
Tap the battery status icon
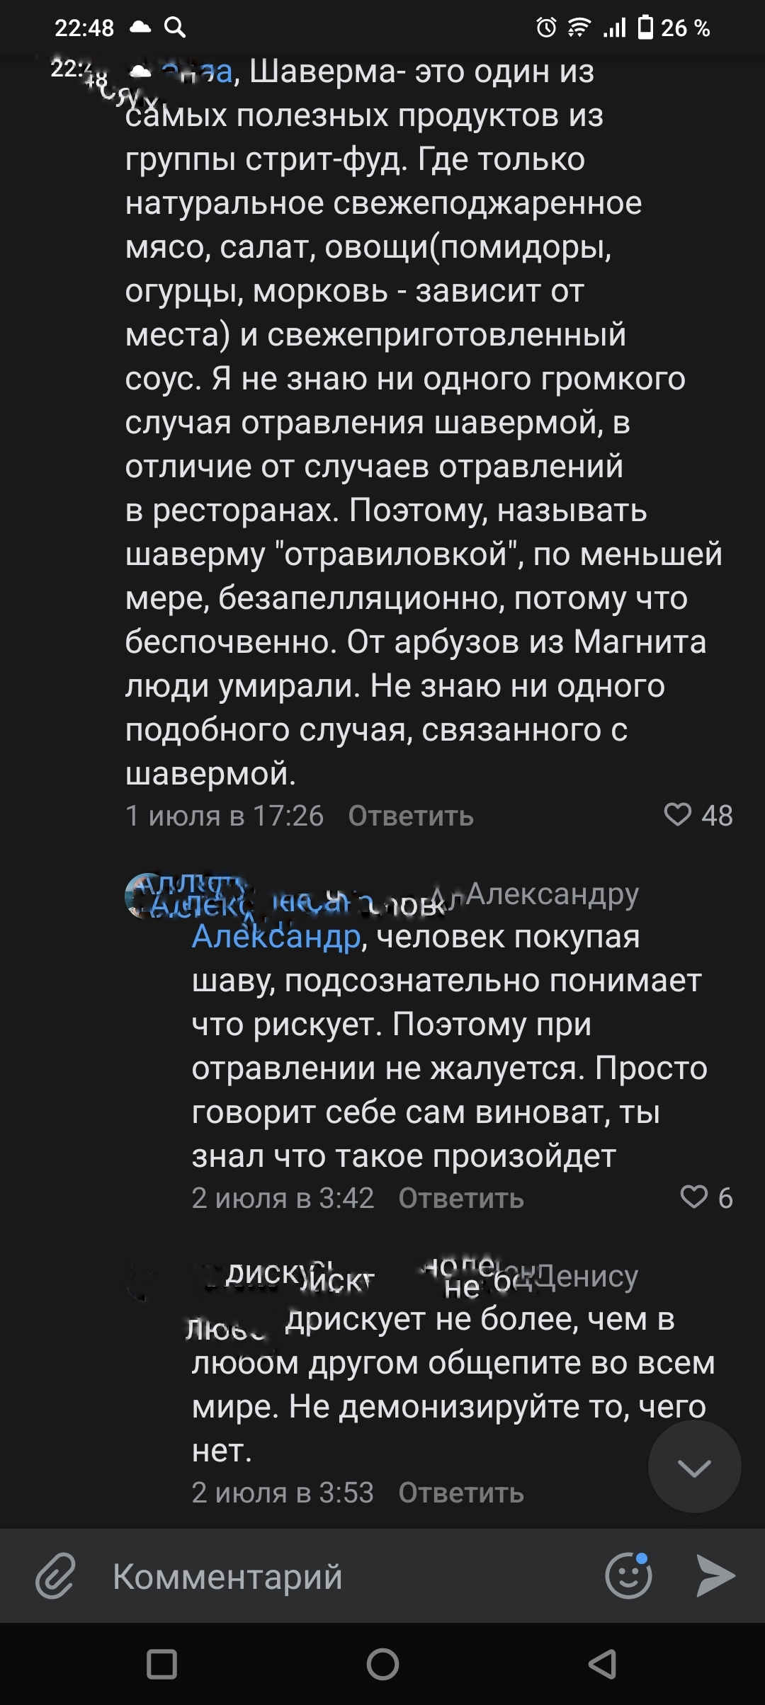pyautogui.click(x=645, y=28)
